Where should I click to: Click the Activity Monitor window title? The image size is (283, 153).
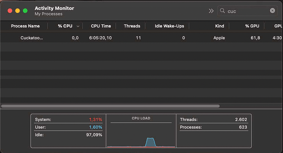pos(54,8)
